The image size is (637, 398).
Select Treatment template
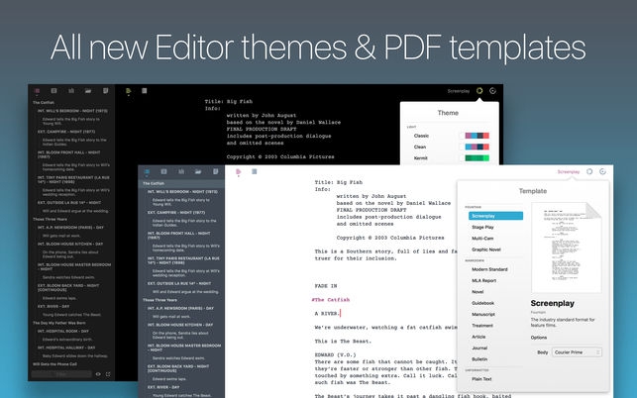482,326
